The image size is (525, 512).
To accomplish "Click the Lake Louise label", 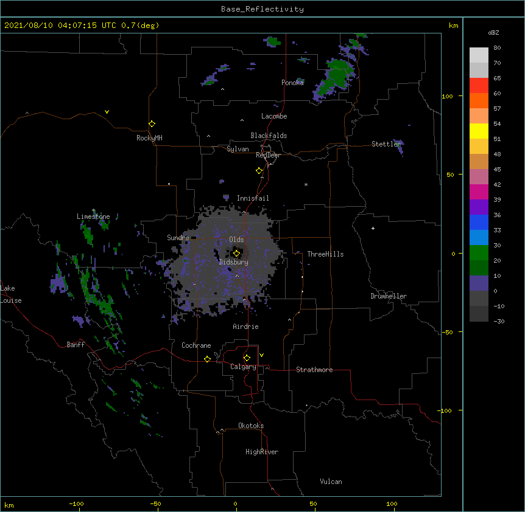I will (11, 294).
